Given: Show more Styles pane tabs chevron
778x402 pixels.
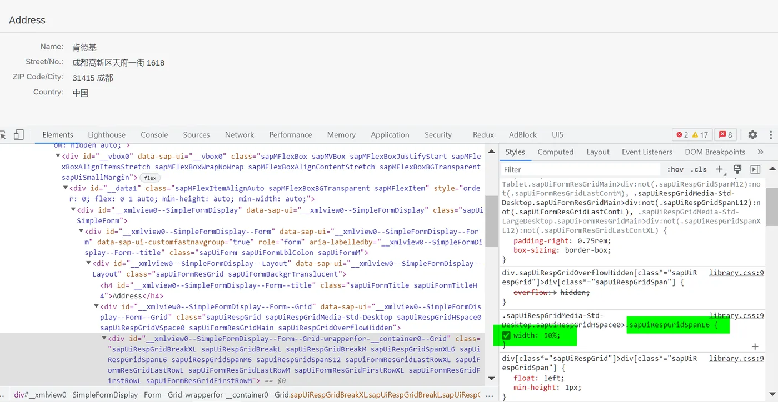Looking at the screenshot, I should pyautogui.click(x=760, y=152).
